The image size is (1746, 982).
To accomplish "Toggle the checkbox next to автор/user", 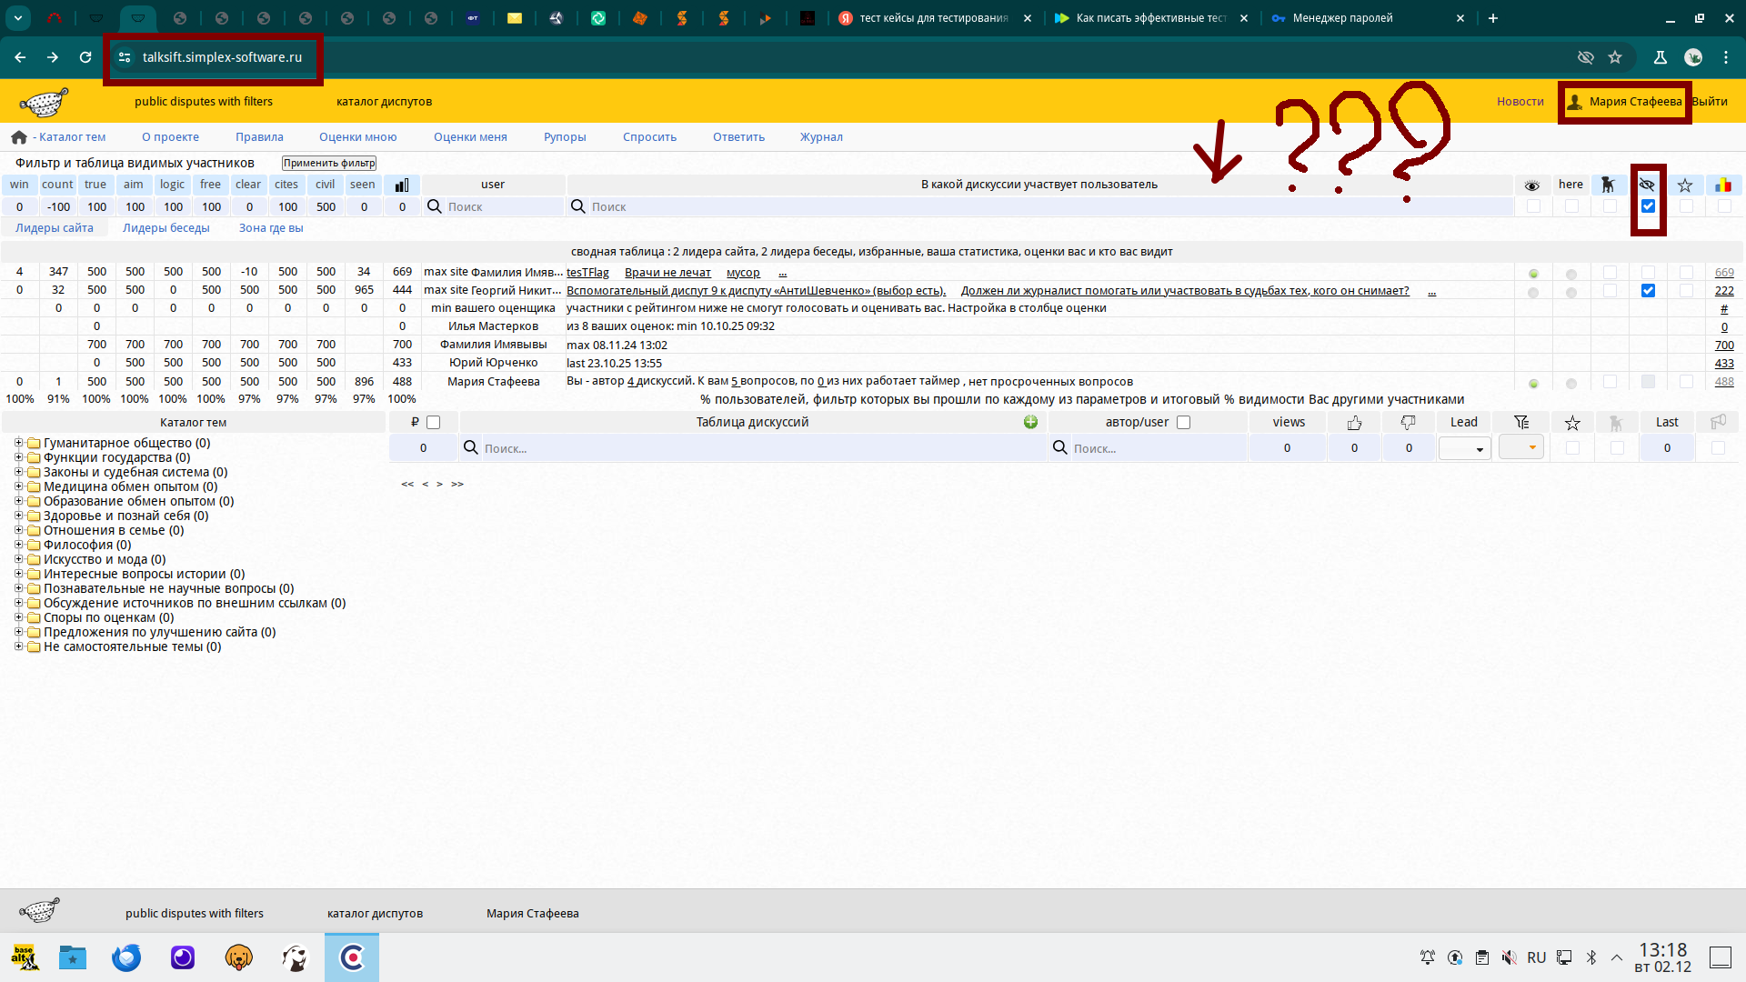I will tap(1183, 422).
